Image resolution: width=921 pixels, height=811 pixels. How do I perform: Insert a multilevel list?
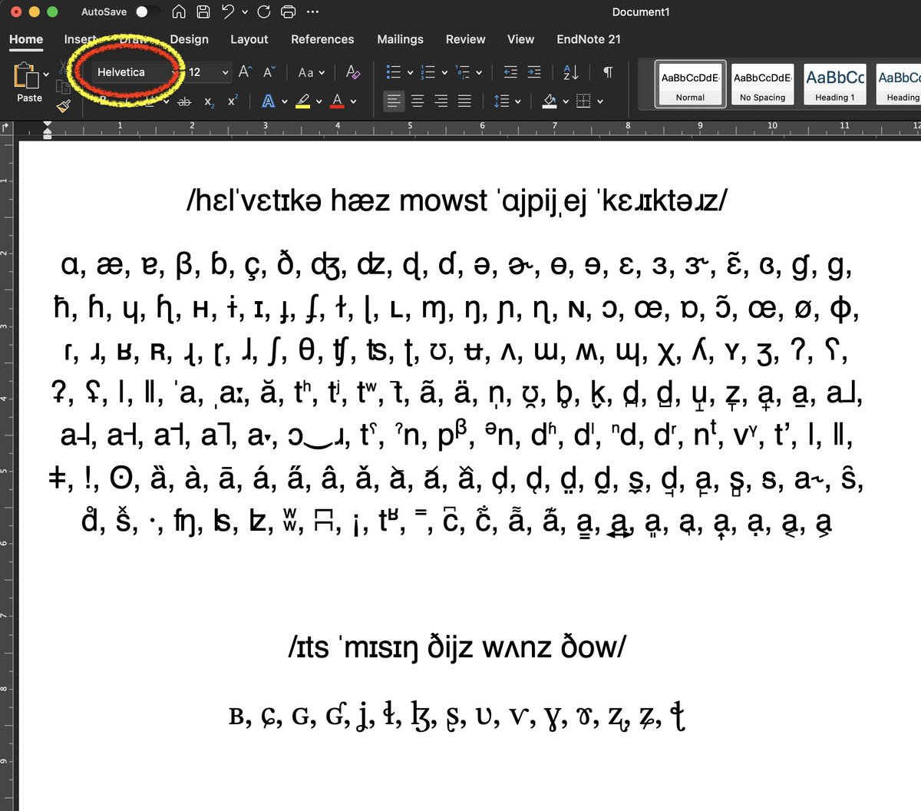[x=463, y=71]
